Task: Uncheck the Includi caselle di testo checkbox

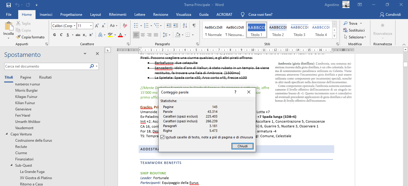Action: click(162, 137)
